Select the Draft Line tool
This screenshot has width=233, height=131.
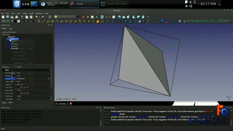pos(44,21)
